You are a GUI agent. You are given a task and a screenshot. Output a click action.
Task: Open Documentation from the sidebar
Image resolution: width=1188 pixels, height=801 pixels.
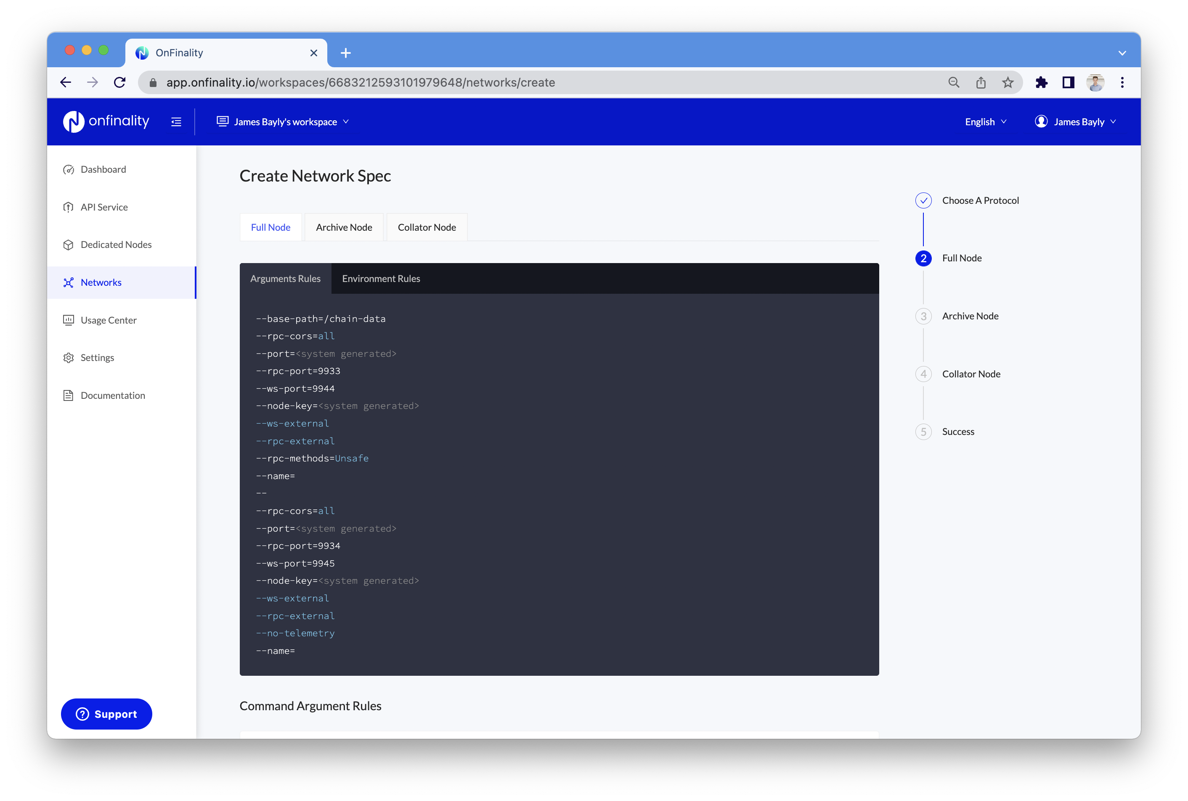tap(112, 395)
